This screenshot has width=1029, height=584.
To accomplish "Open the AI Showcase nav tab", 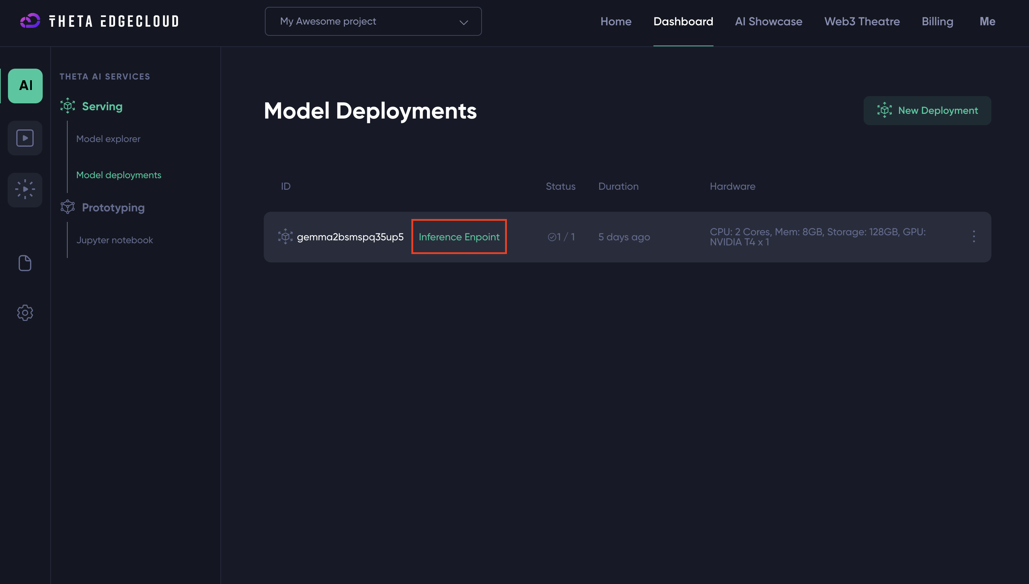I will pos(768,21).
